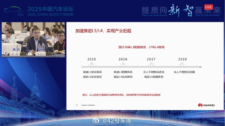
Task: Click the speaker video thumbnail
Action: pyautogui.click(x=33, y=40)
